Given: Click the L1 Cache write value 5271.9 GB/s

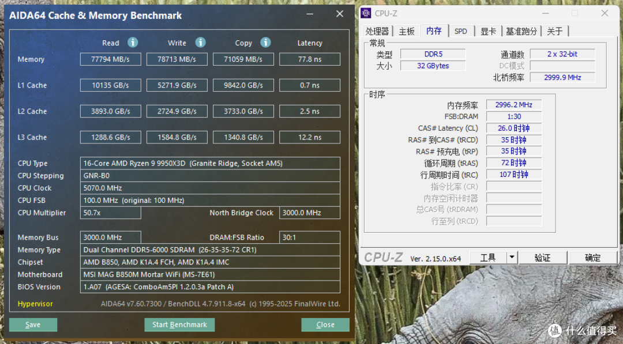Looking at the screenshot, I should click(177, 85).
